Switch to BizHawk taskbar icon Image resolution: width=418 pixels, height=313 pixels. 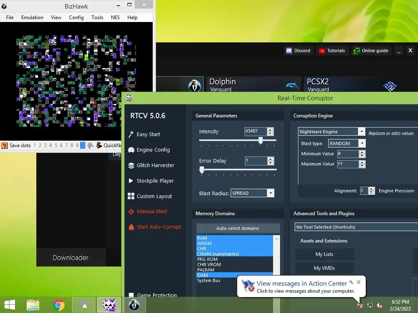click(134, 305)
